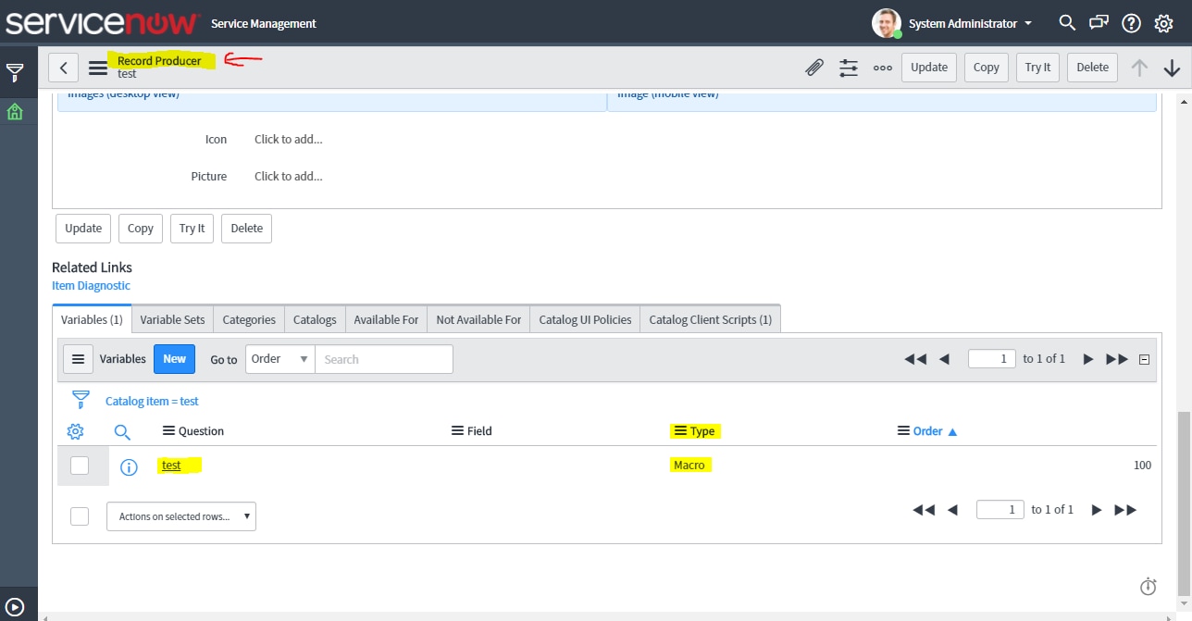Click the lower Delete button

tap(247, 229)
